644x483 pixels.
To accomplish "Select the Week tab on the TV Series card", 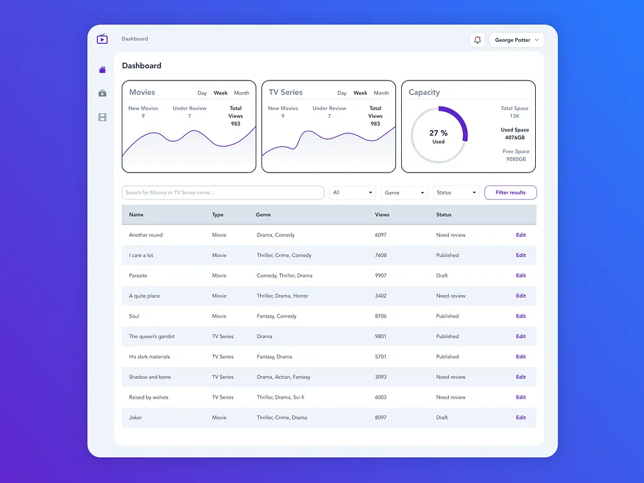I will coord(360,93).
